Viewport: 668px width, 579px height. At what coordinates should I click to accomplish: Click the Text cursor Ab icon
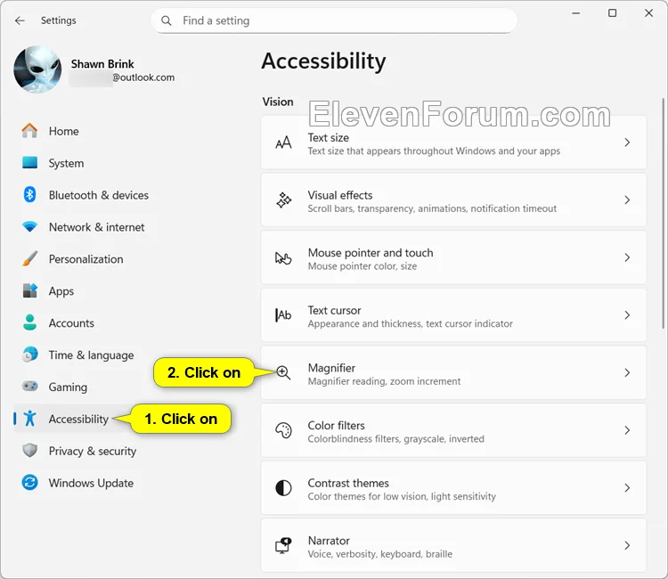point(283,315)
